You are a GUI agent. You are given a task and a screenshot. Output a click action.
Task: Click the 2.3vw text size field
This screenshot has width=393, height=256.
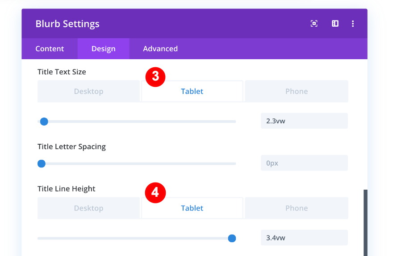click(x=304, y=121)
